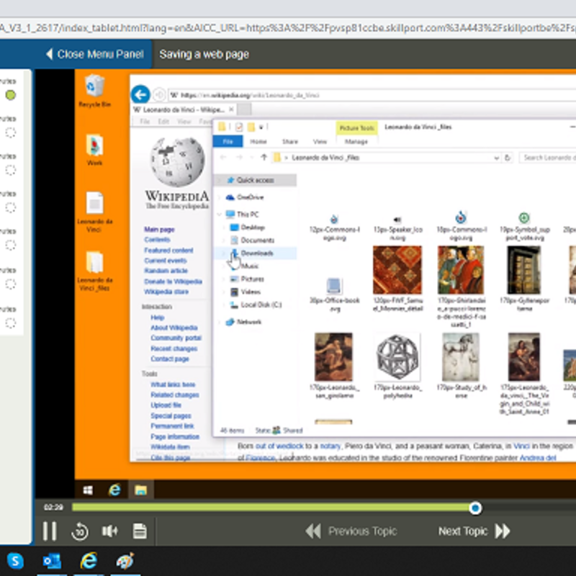Select the Leonardo da Vinci file desktop icon
This screenshot has height=576, width=576.
pos(94,212)
